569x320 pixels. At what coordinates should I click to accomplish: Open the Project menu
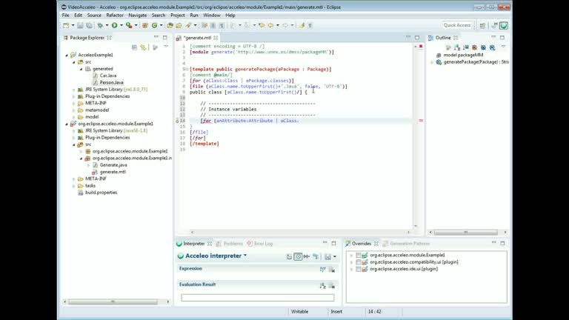[178, 16]
